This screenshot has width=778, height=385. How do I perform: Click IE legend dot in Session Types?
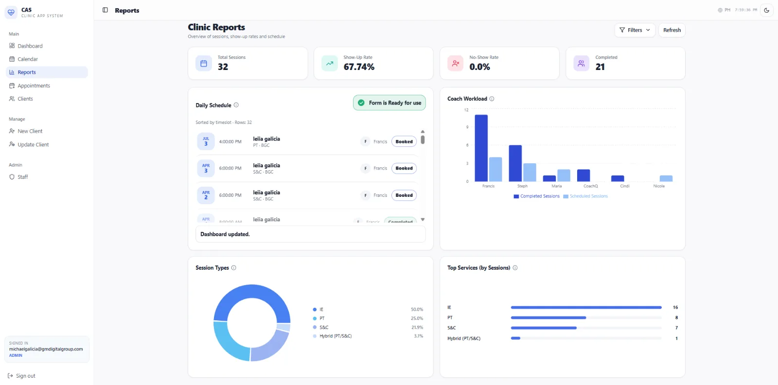tap(315, 310)
